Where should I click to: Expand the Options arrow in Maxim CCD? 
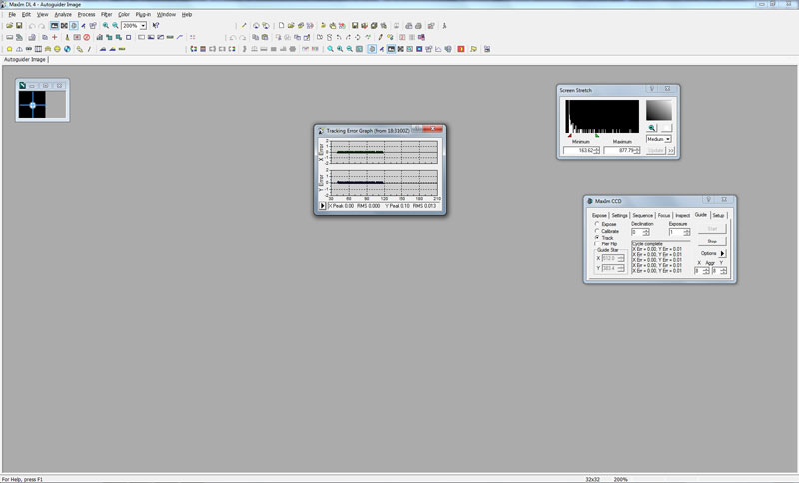[722, 254]
